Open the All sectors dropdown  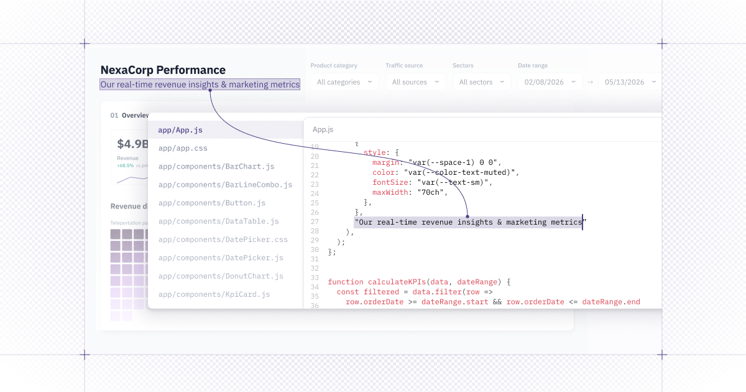tap(482, 82)
